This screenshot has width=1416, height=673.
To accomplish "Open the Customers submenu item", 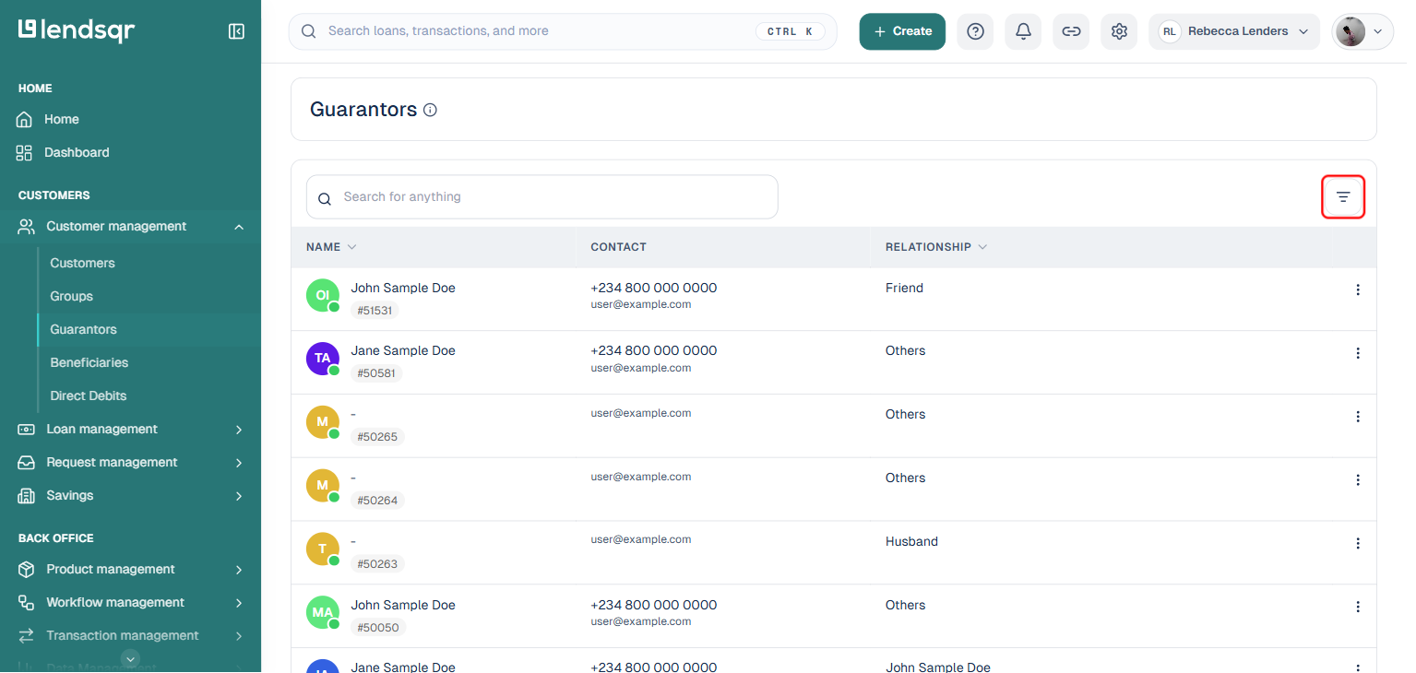I will [x=82, y=264].
